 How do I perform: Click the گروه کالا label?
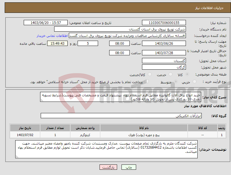219,116
